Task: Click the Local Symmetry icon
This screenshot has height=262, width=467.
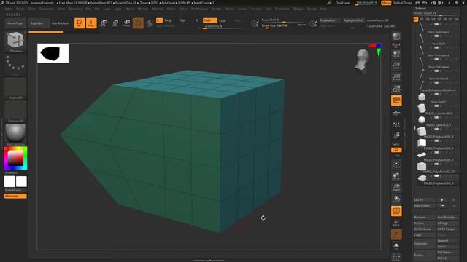Action: 396,125
